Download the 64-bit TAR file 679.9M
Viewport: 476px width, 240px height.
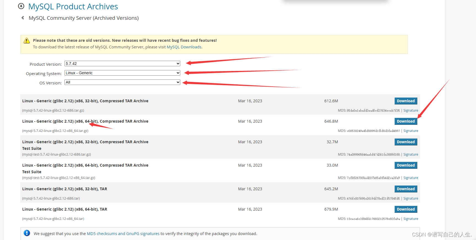406,209
